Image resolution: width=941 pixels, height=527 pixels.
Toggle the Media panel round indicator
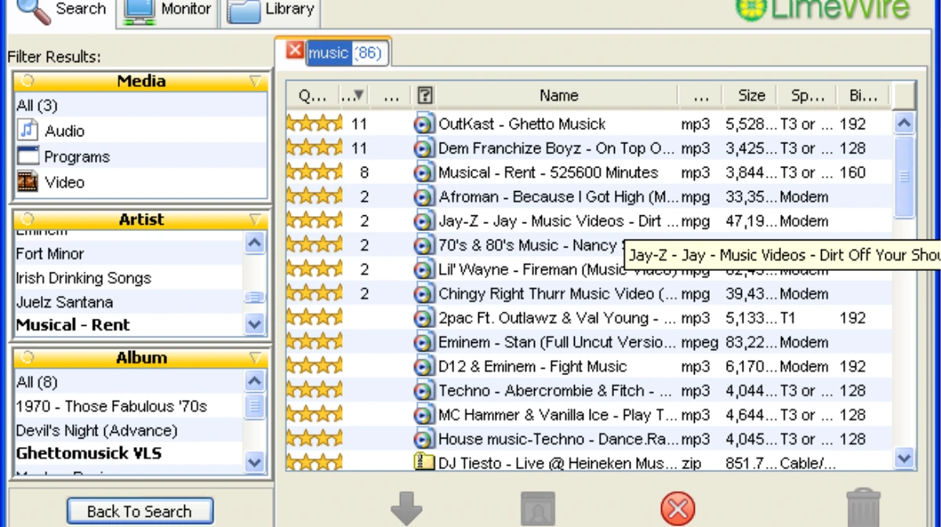(28, 81)
